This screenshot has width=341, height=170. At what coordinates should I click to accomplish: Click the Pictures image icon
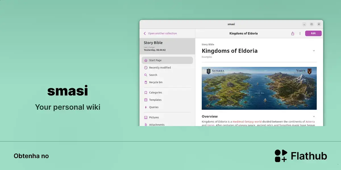146,118
